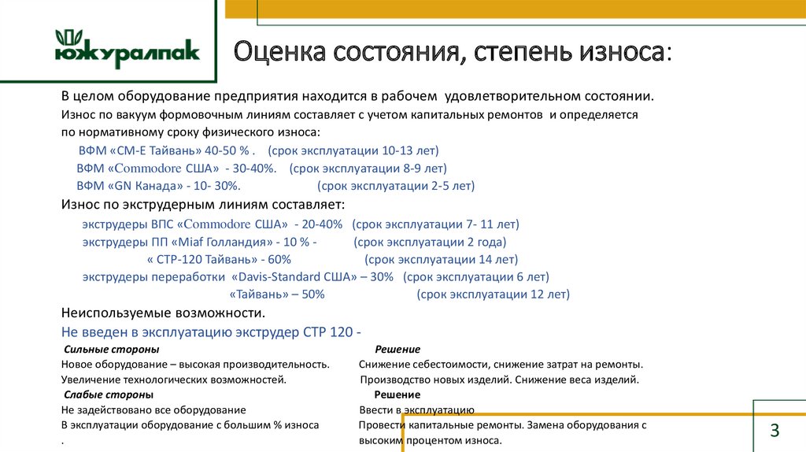Select line 'по нормативному сроку физического износа:'
Screen dimensions: 806x452
point(190,132)
